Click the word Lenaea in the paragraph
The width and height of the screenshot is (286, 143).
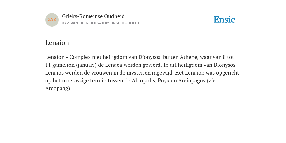point(114,65)
